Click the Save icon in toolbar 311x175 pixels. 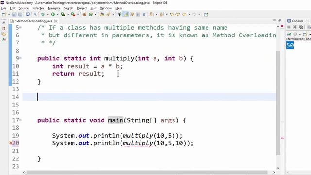14,14
